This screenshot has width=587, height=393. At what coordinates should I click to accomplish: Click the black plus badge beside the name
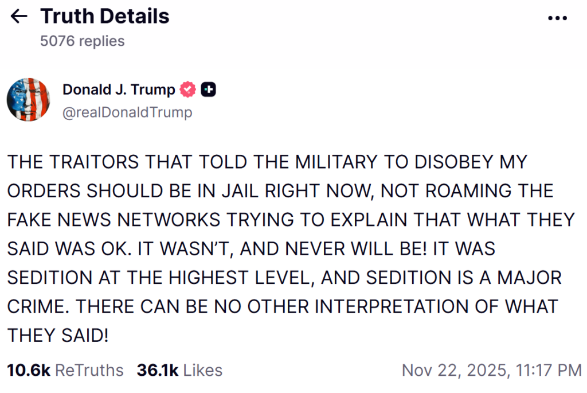(209, 90)
